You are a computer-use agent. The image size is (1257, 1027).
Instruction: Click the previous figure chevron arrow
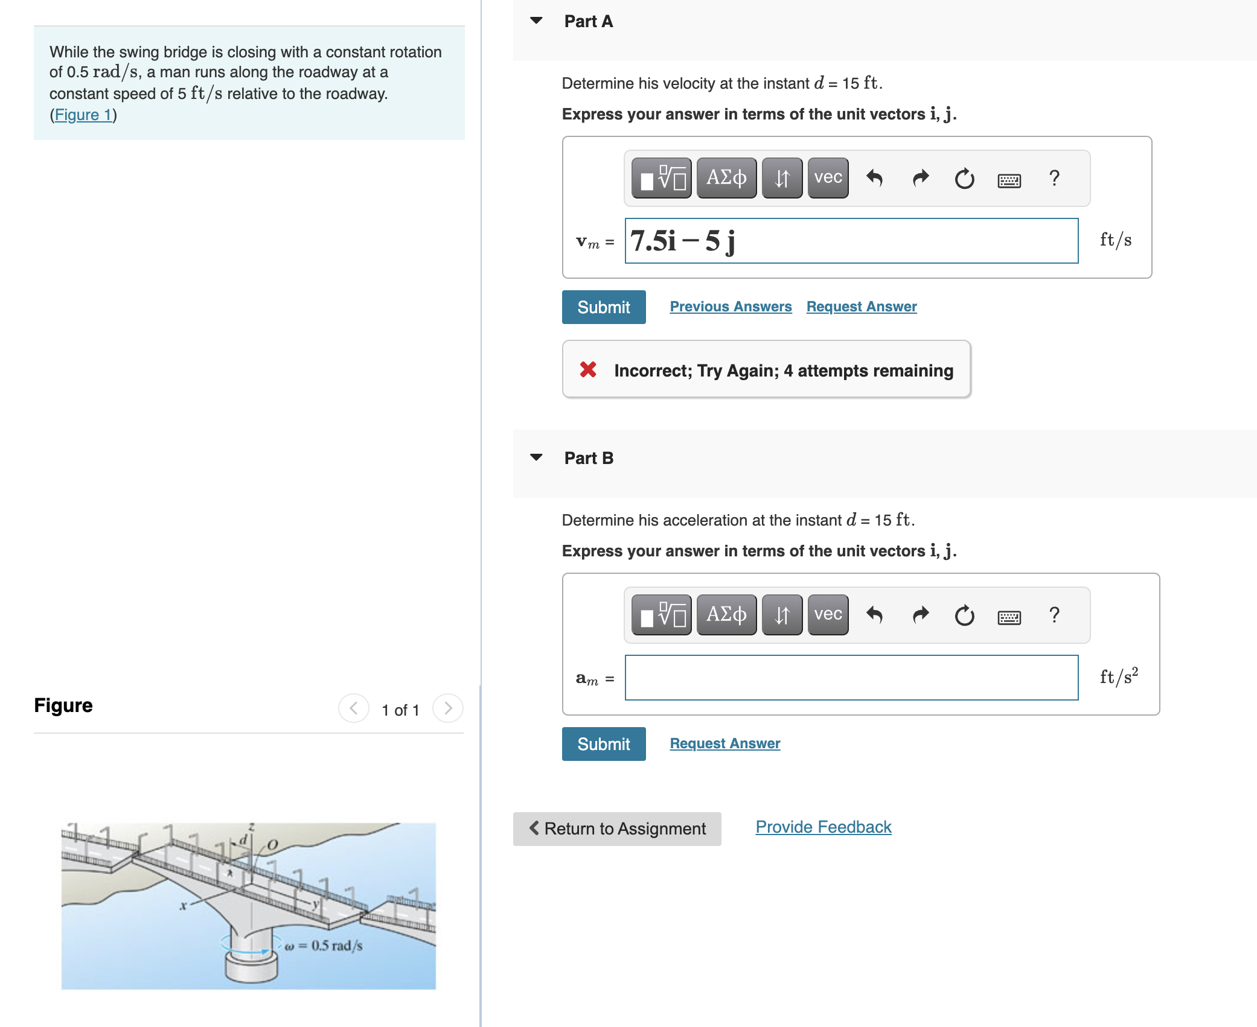click(x=353, y=709)
